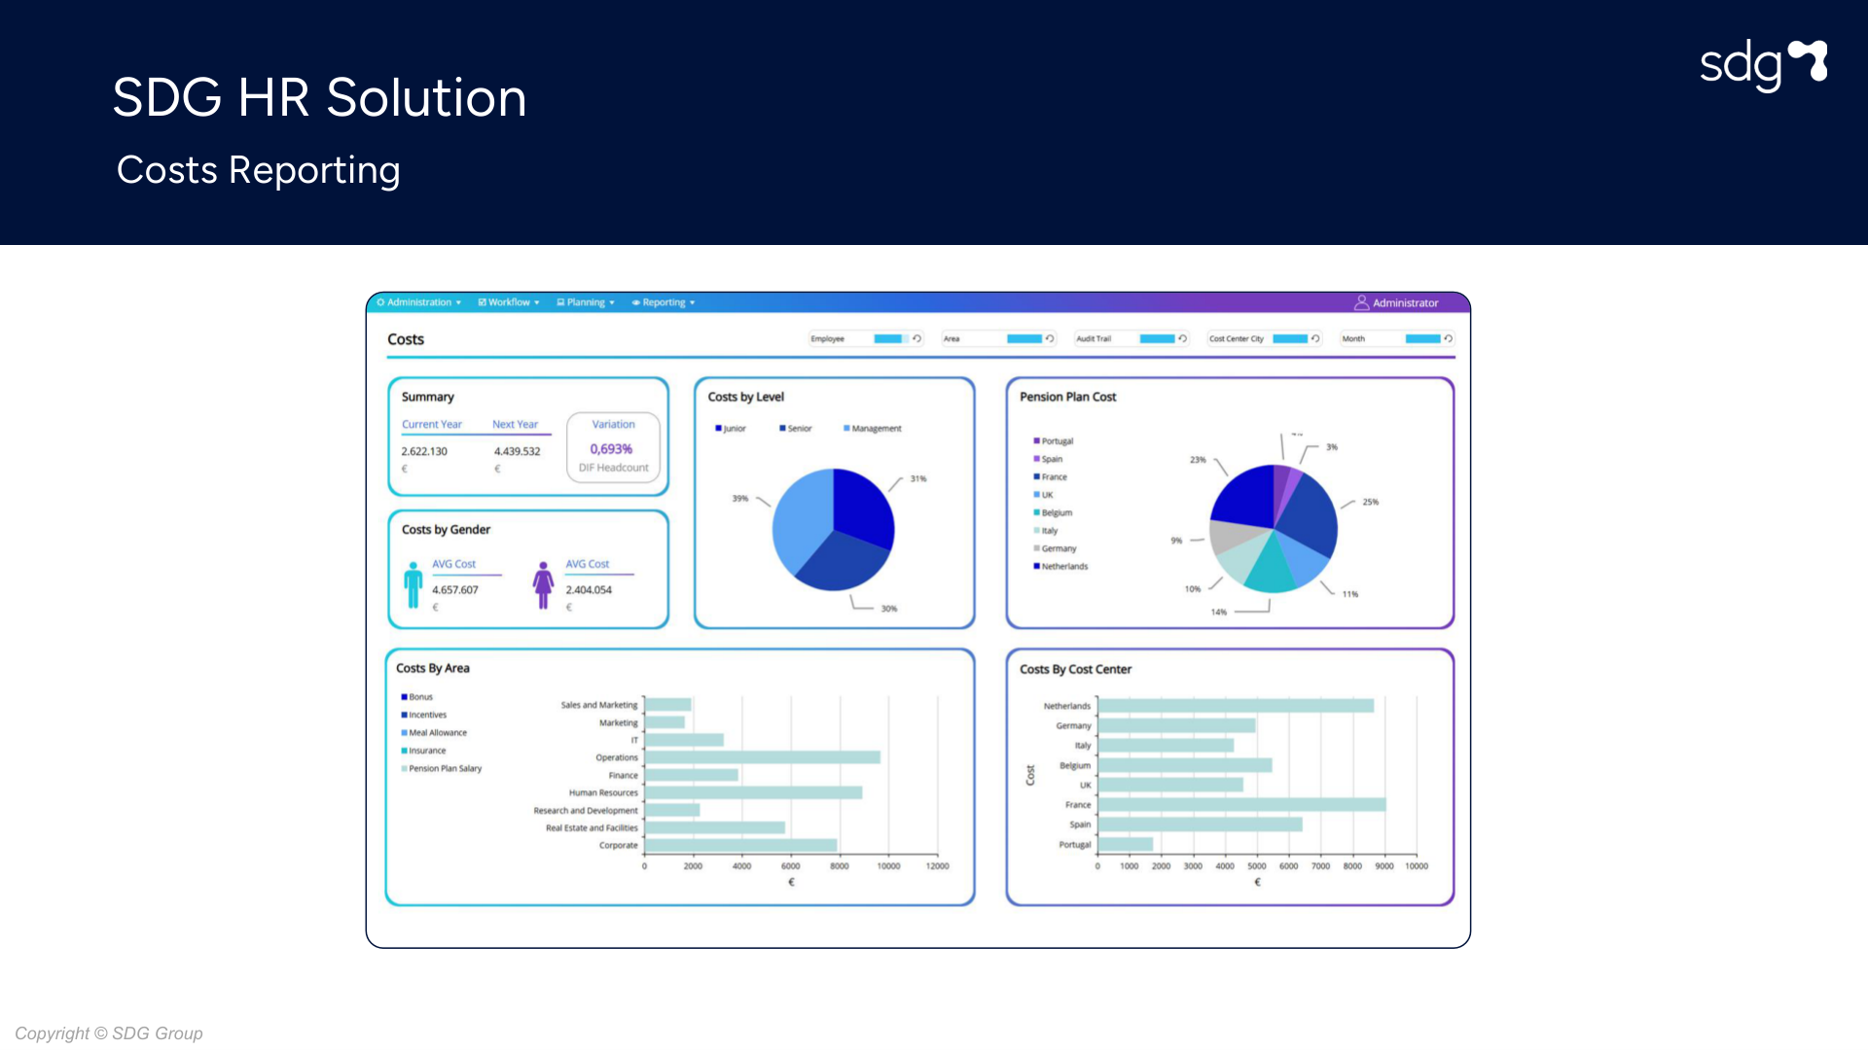Image resolution: width=1868 pixels, height=1050 pixels.
Task: Toggle the Management legend item
Action: [x=873, y=429]
